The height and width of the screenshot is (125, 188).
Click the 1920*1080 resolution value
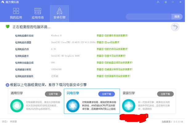[56, 69]
